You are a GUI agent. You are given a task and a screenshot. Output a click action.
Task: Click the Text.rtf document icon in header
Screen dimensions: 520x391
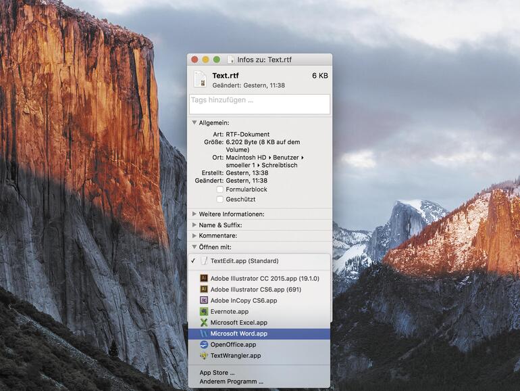pyautogui.click(x=201, y=79)
